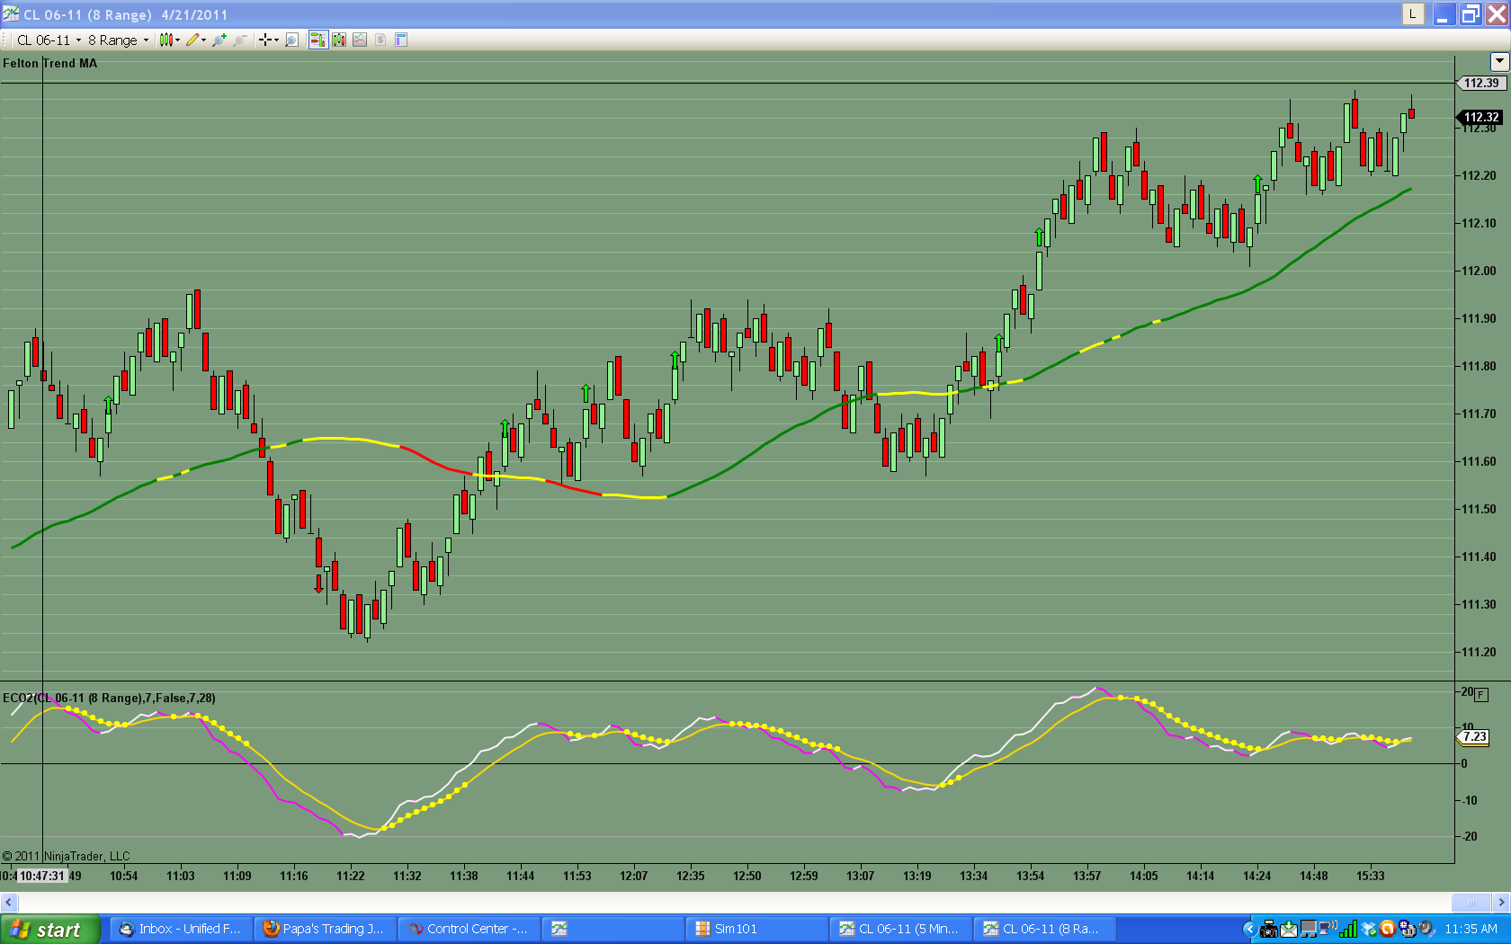The image size is (1511, 944).
Task: Click the monitor tray icon
Action: point(1309,930)
